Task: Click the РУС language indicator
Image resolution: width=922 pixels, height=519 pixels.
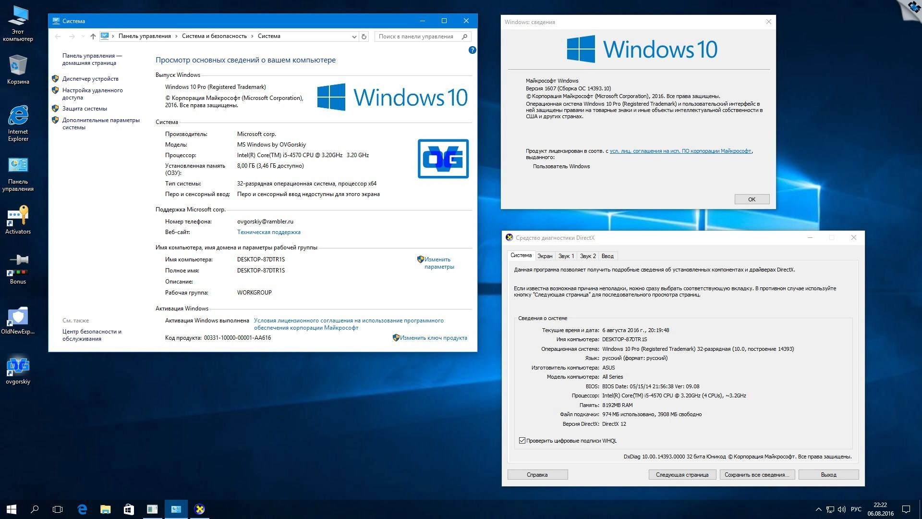Action: (x=856, y=509)
